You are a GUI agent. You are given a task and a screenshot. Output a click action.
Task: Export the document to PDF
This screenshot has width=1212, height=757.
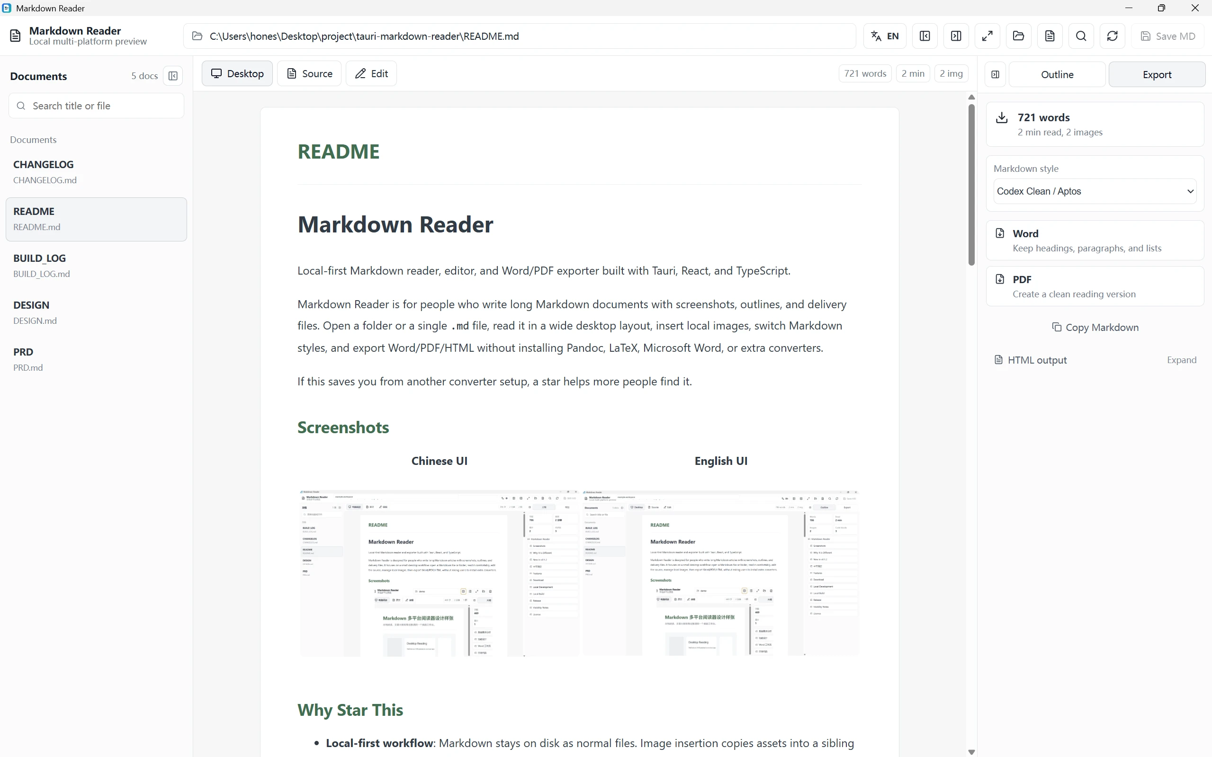(x=1095, y=286)
